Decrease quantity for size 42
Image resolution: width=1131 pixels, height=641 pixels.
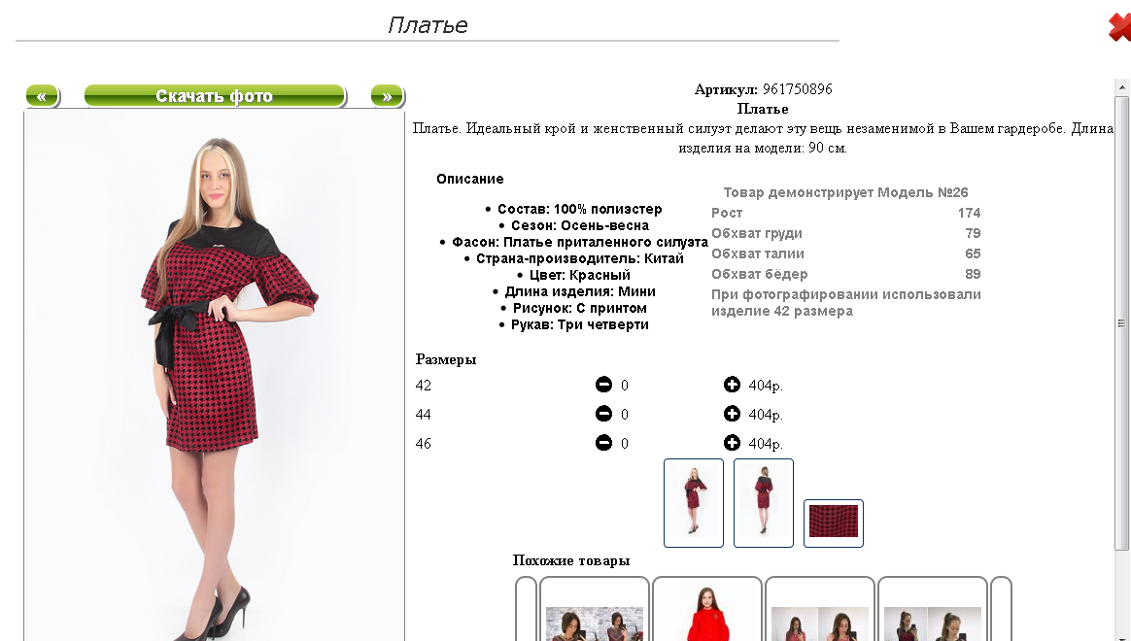coord(603,385)
